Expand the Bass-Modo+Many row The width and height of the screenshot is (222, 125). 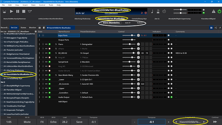coord(43,75)
